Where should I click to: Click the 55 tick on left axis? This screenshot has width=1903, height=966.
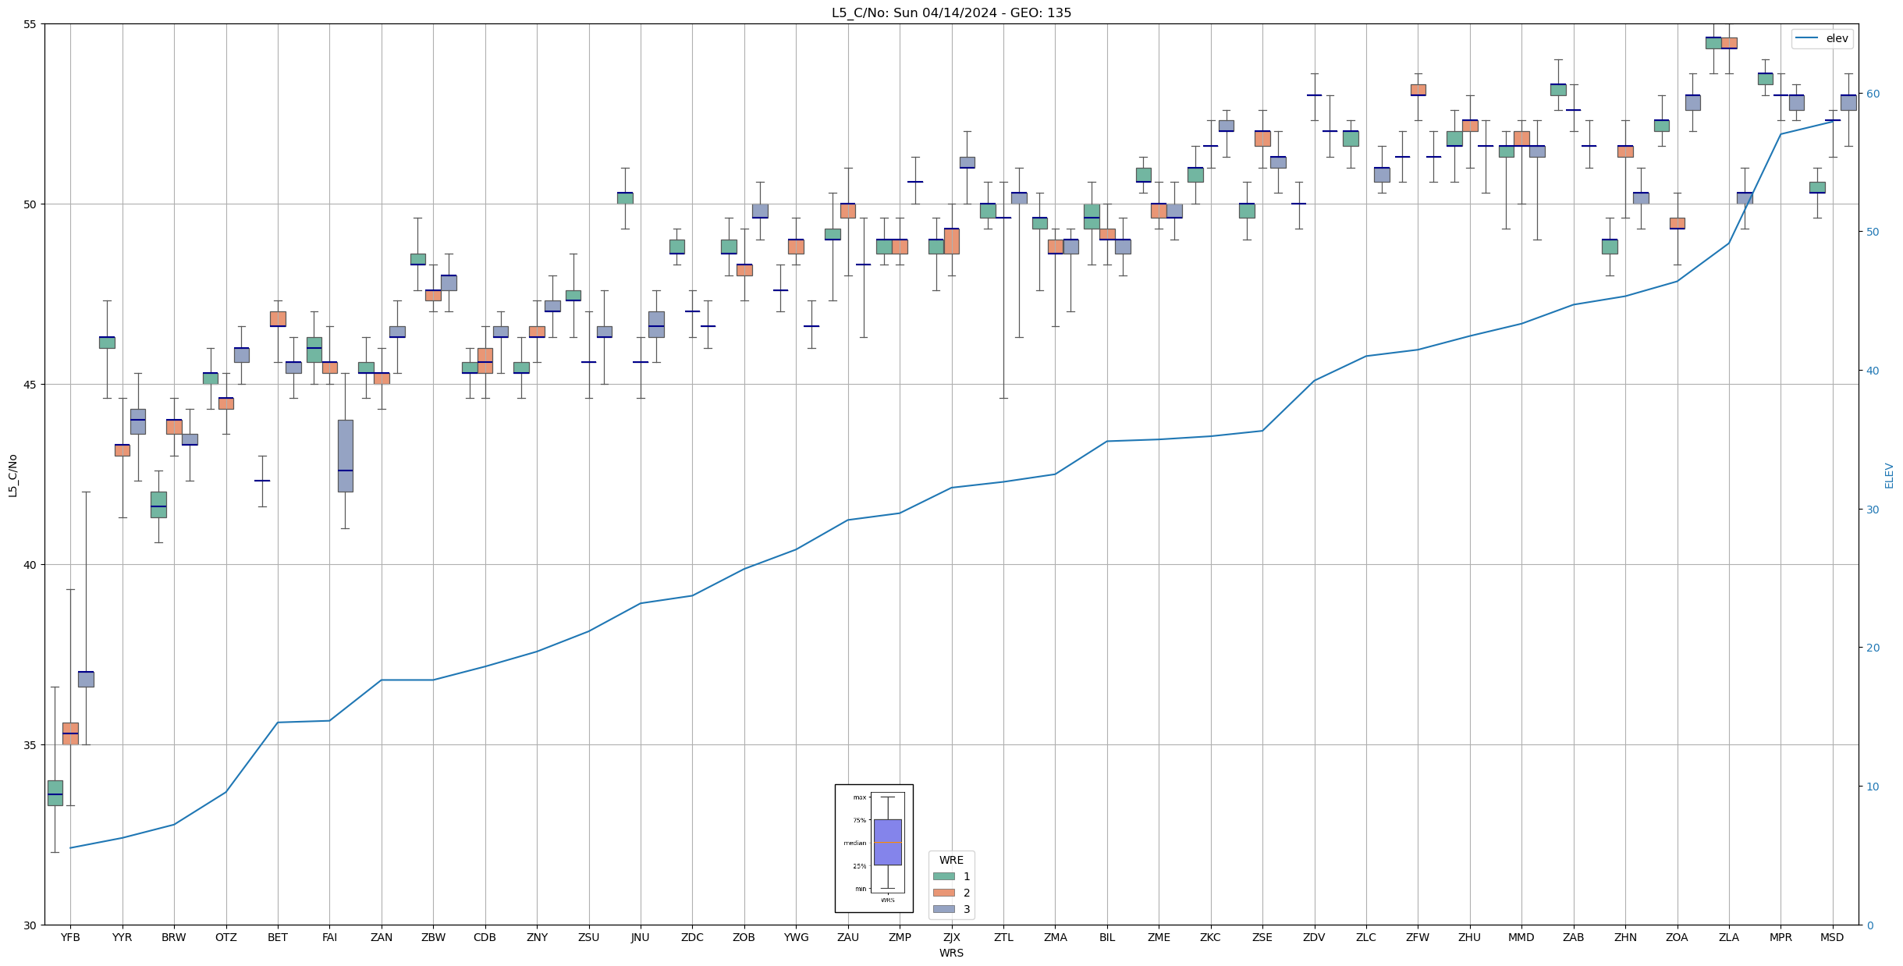pyautogui.click(x=30, y=24)
